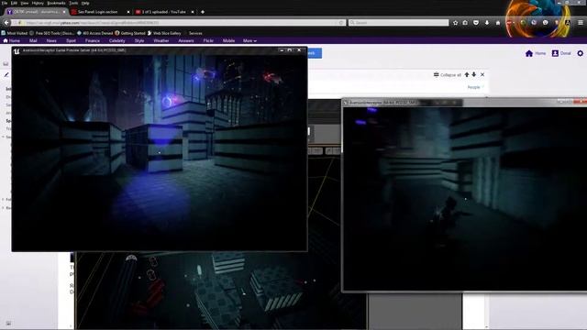Open the Weather link in Yahoo bar

(161, 40)
